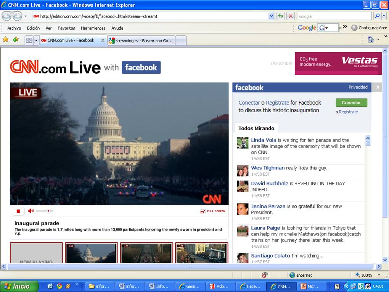Image resolution: width=389 pixels, height=292 pixels.
Task: Click the Google search input box
Action: 335,16
